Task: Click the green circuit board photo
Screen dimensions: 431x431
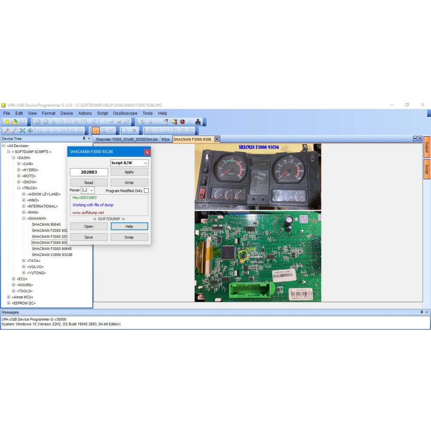Action: 258,256
